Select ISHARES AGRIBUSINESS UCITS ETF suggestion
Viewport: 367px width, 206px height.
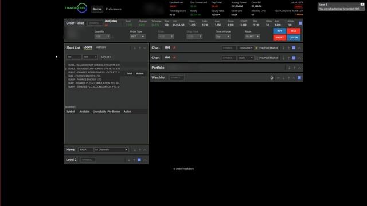94,72
